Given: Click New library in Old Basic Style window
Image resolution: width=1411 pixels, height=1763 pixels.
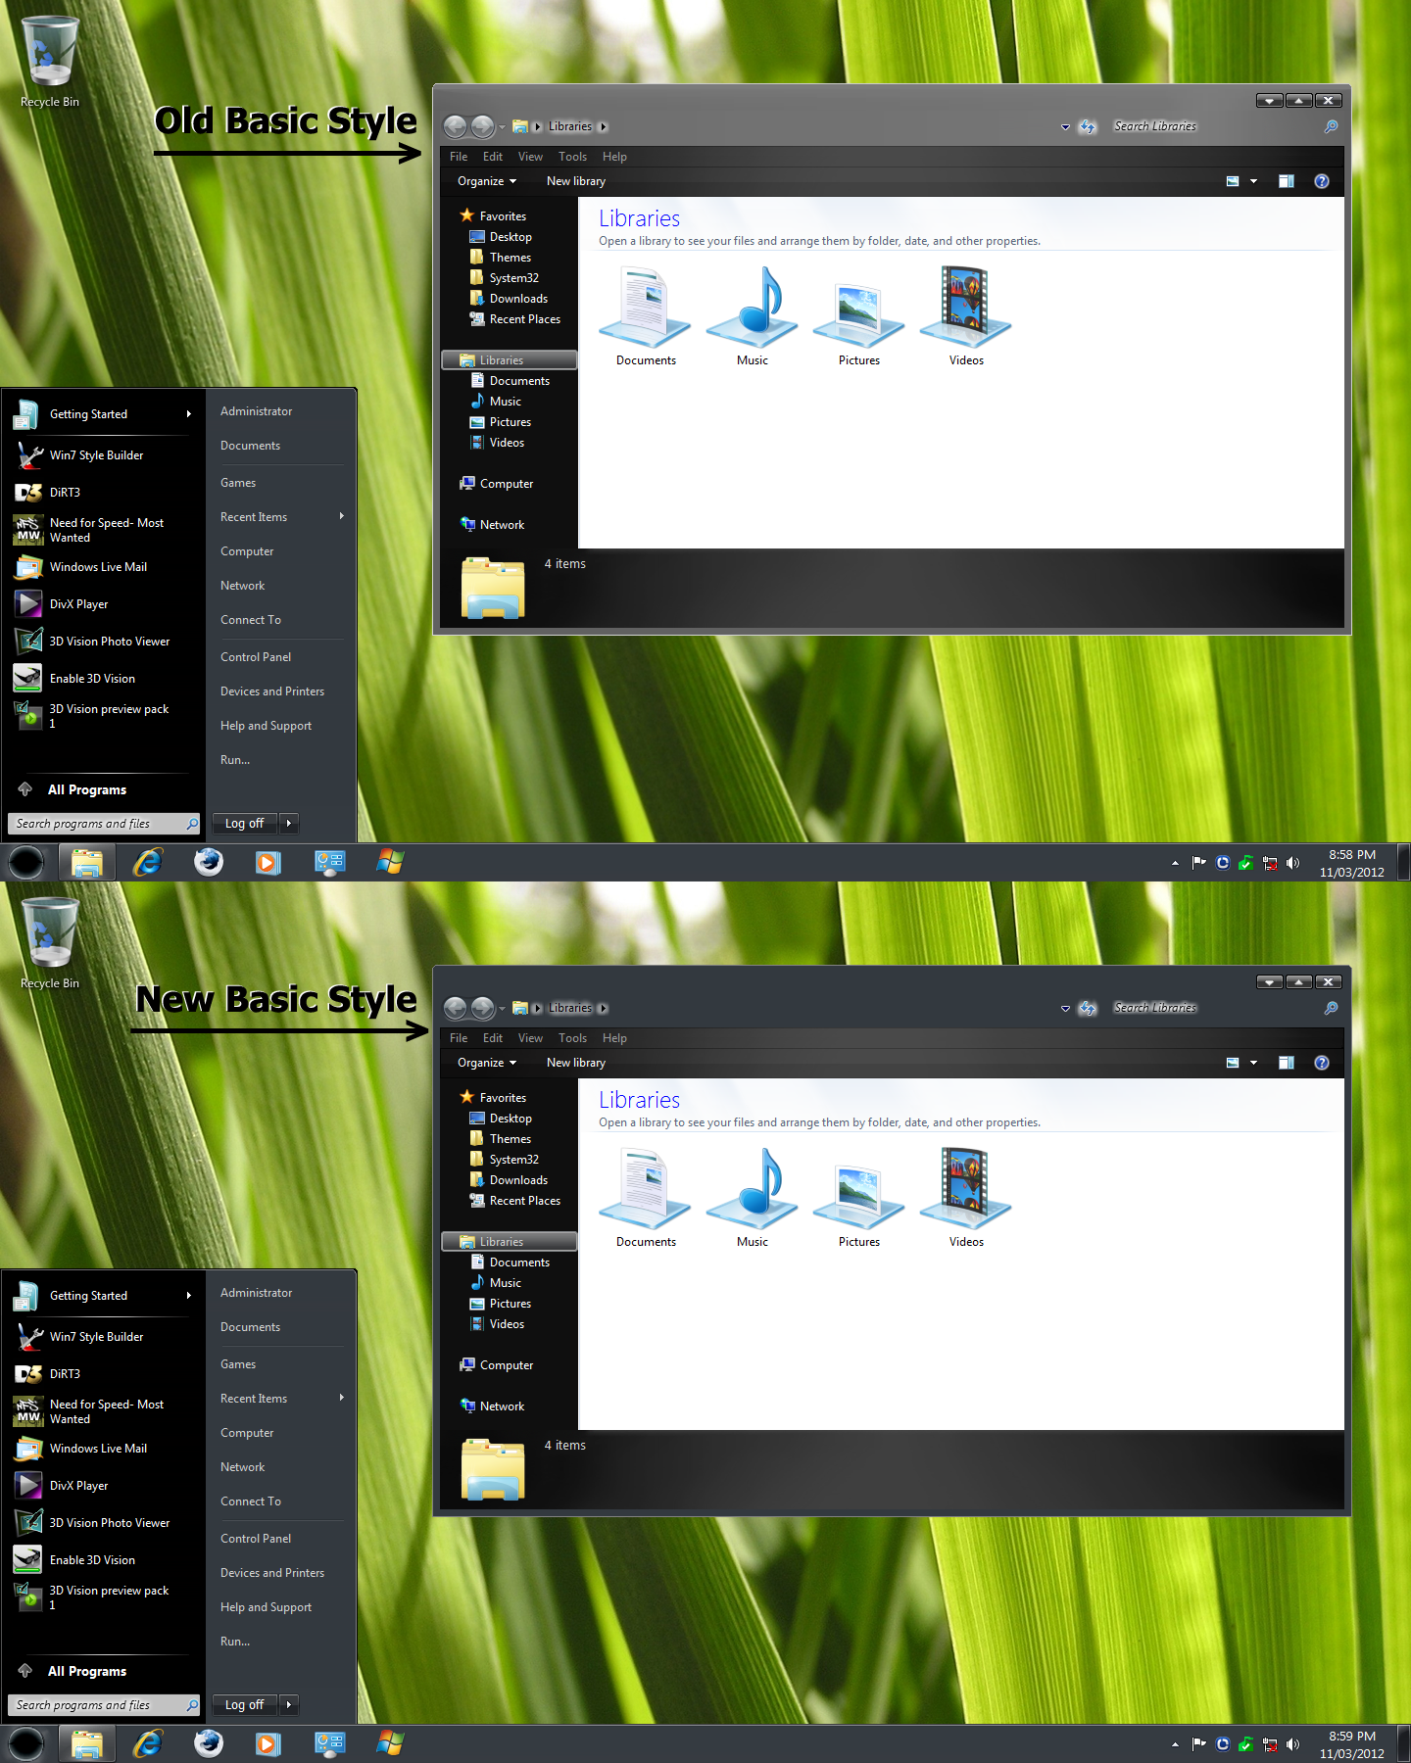Looking at the screenshot, I should pos(576,181).
